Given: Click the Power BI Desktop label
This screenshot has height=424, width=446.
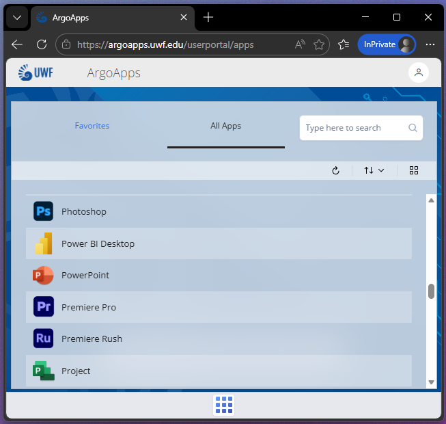Looking at the screenshot, I should coord(98,243).
